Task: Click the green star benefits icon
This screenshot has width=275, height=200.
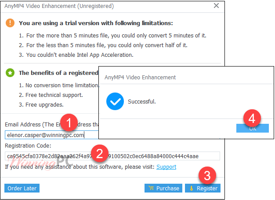Action: tap(10, 73)
